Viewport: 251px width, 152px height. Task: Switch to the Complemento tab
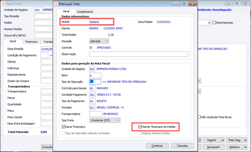pos(85,12)
